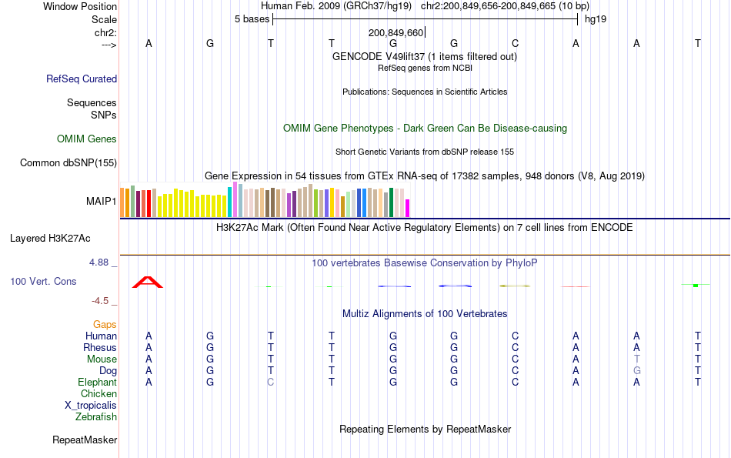Click the 5 bases scale bar label

[x=252, y=19]
